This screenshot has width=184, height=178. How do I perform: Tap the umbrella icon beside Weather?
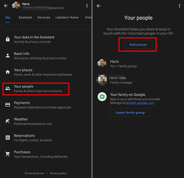pyautogui.click(x=8, y=121)
